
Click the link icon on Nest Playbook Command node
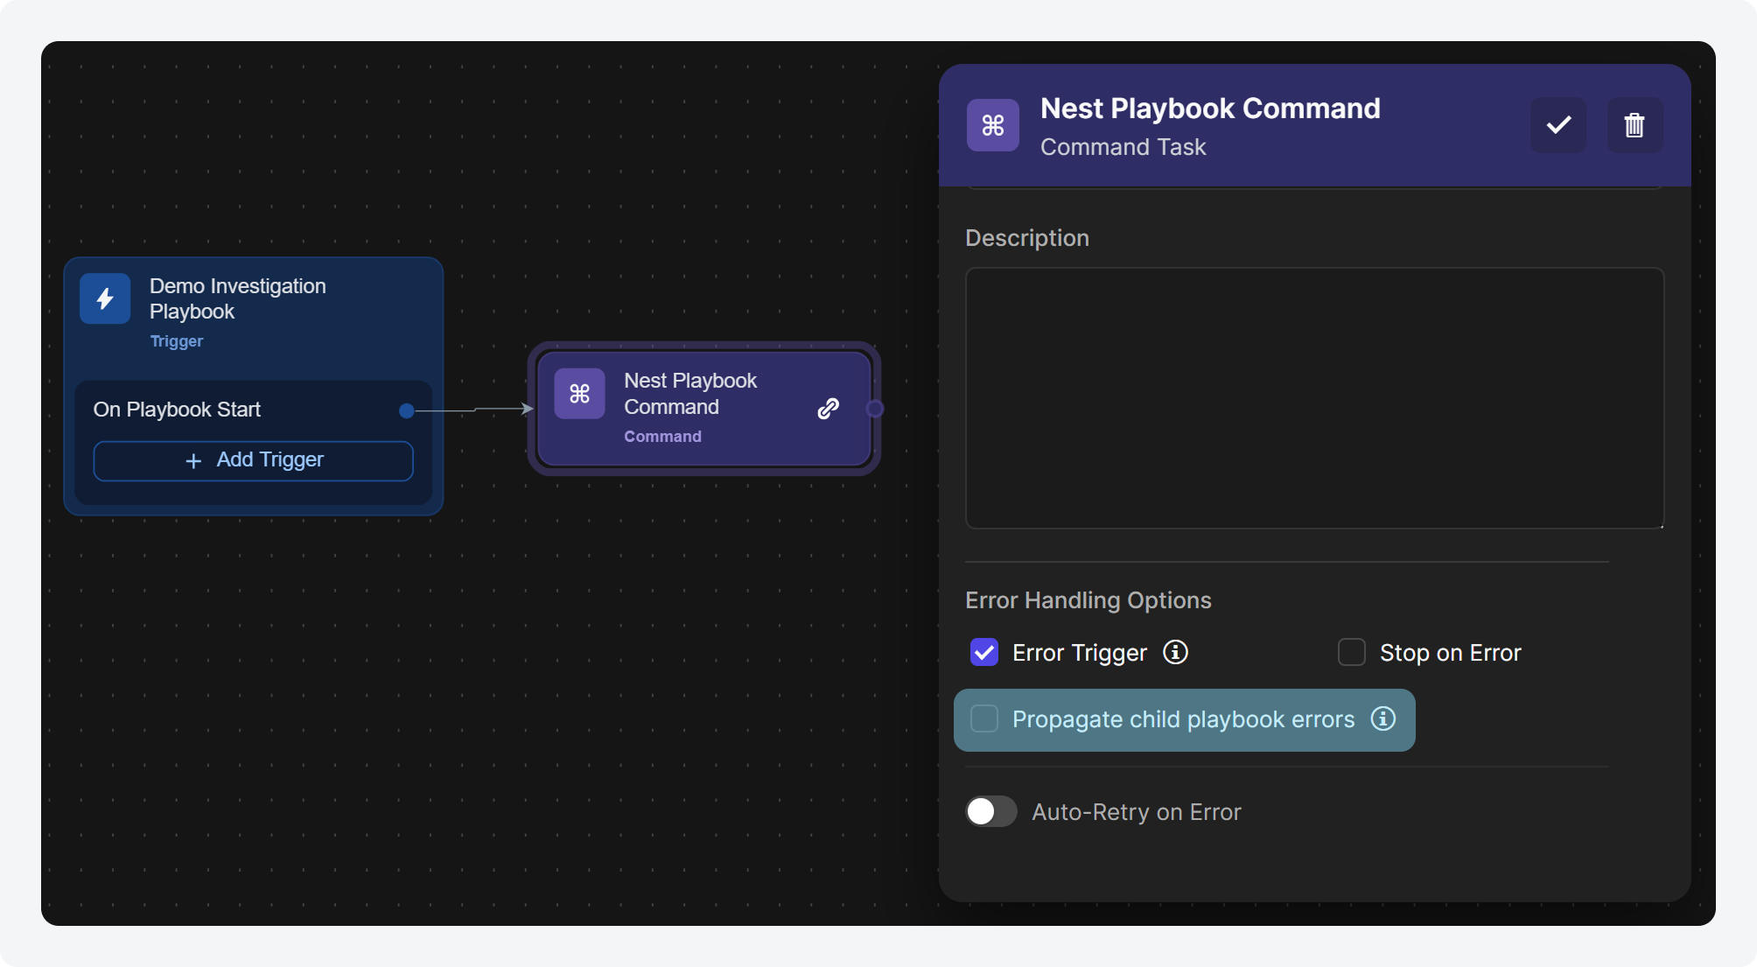coord(829,409)
